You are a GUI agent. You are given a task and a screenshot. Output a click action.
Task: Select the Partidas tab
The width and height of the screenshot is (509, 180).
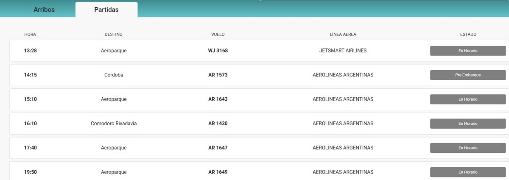tap(106, 10)
